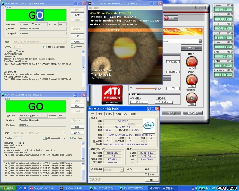This screenshot has height=191, width=239.
Task: Open the processor selection dropdown in CPU-Z
Action: pyautogui.click(x=122, y=170)
